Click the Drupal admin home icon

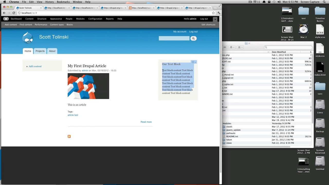click(6, 19)
